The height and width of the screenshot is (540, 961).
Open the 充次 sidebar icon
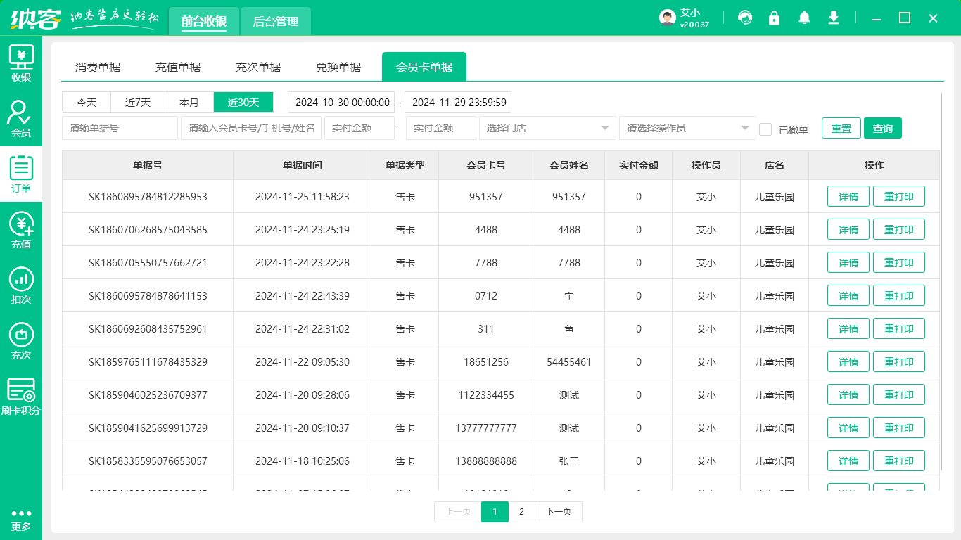coord(21,336)
